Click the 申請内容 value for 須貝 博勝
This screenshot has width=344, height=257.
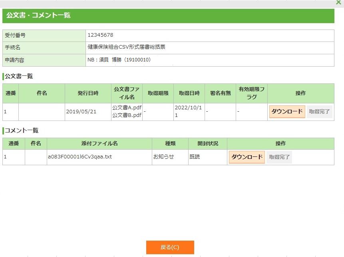tap(119, 60)
